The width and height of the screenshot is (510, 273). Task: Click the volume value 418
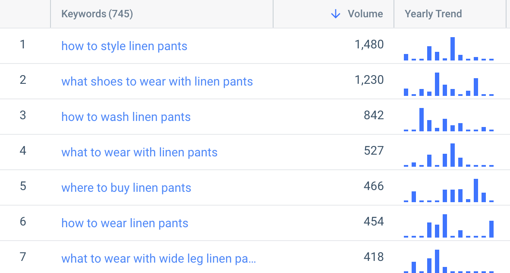click(375, 257)
